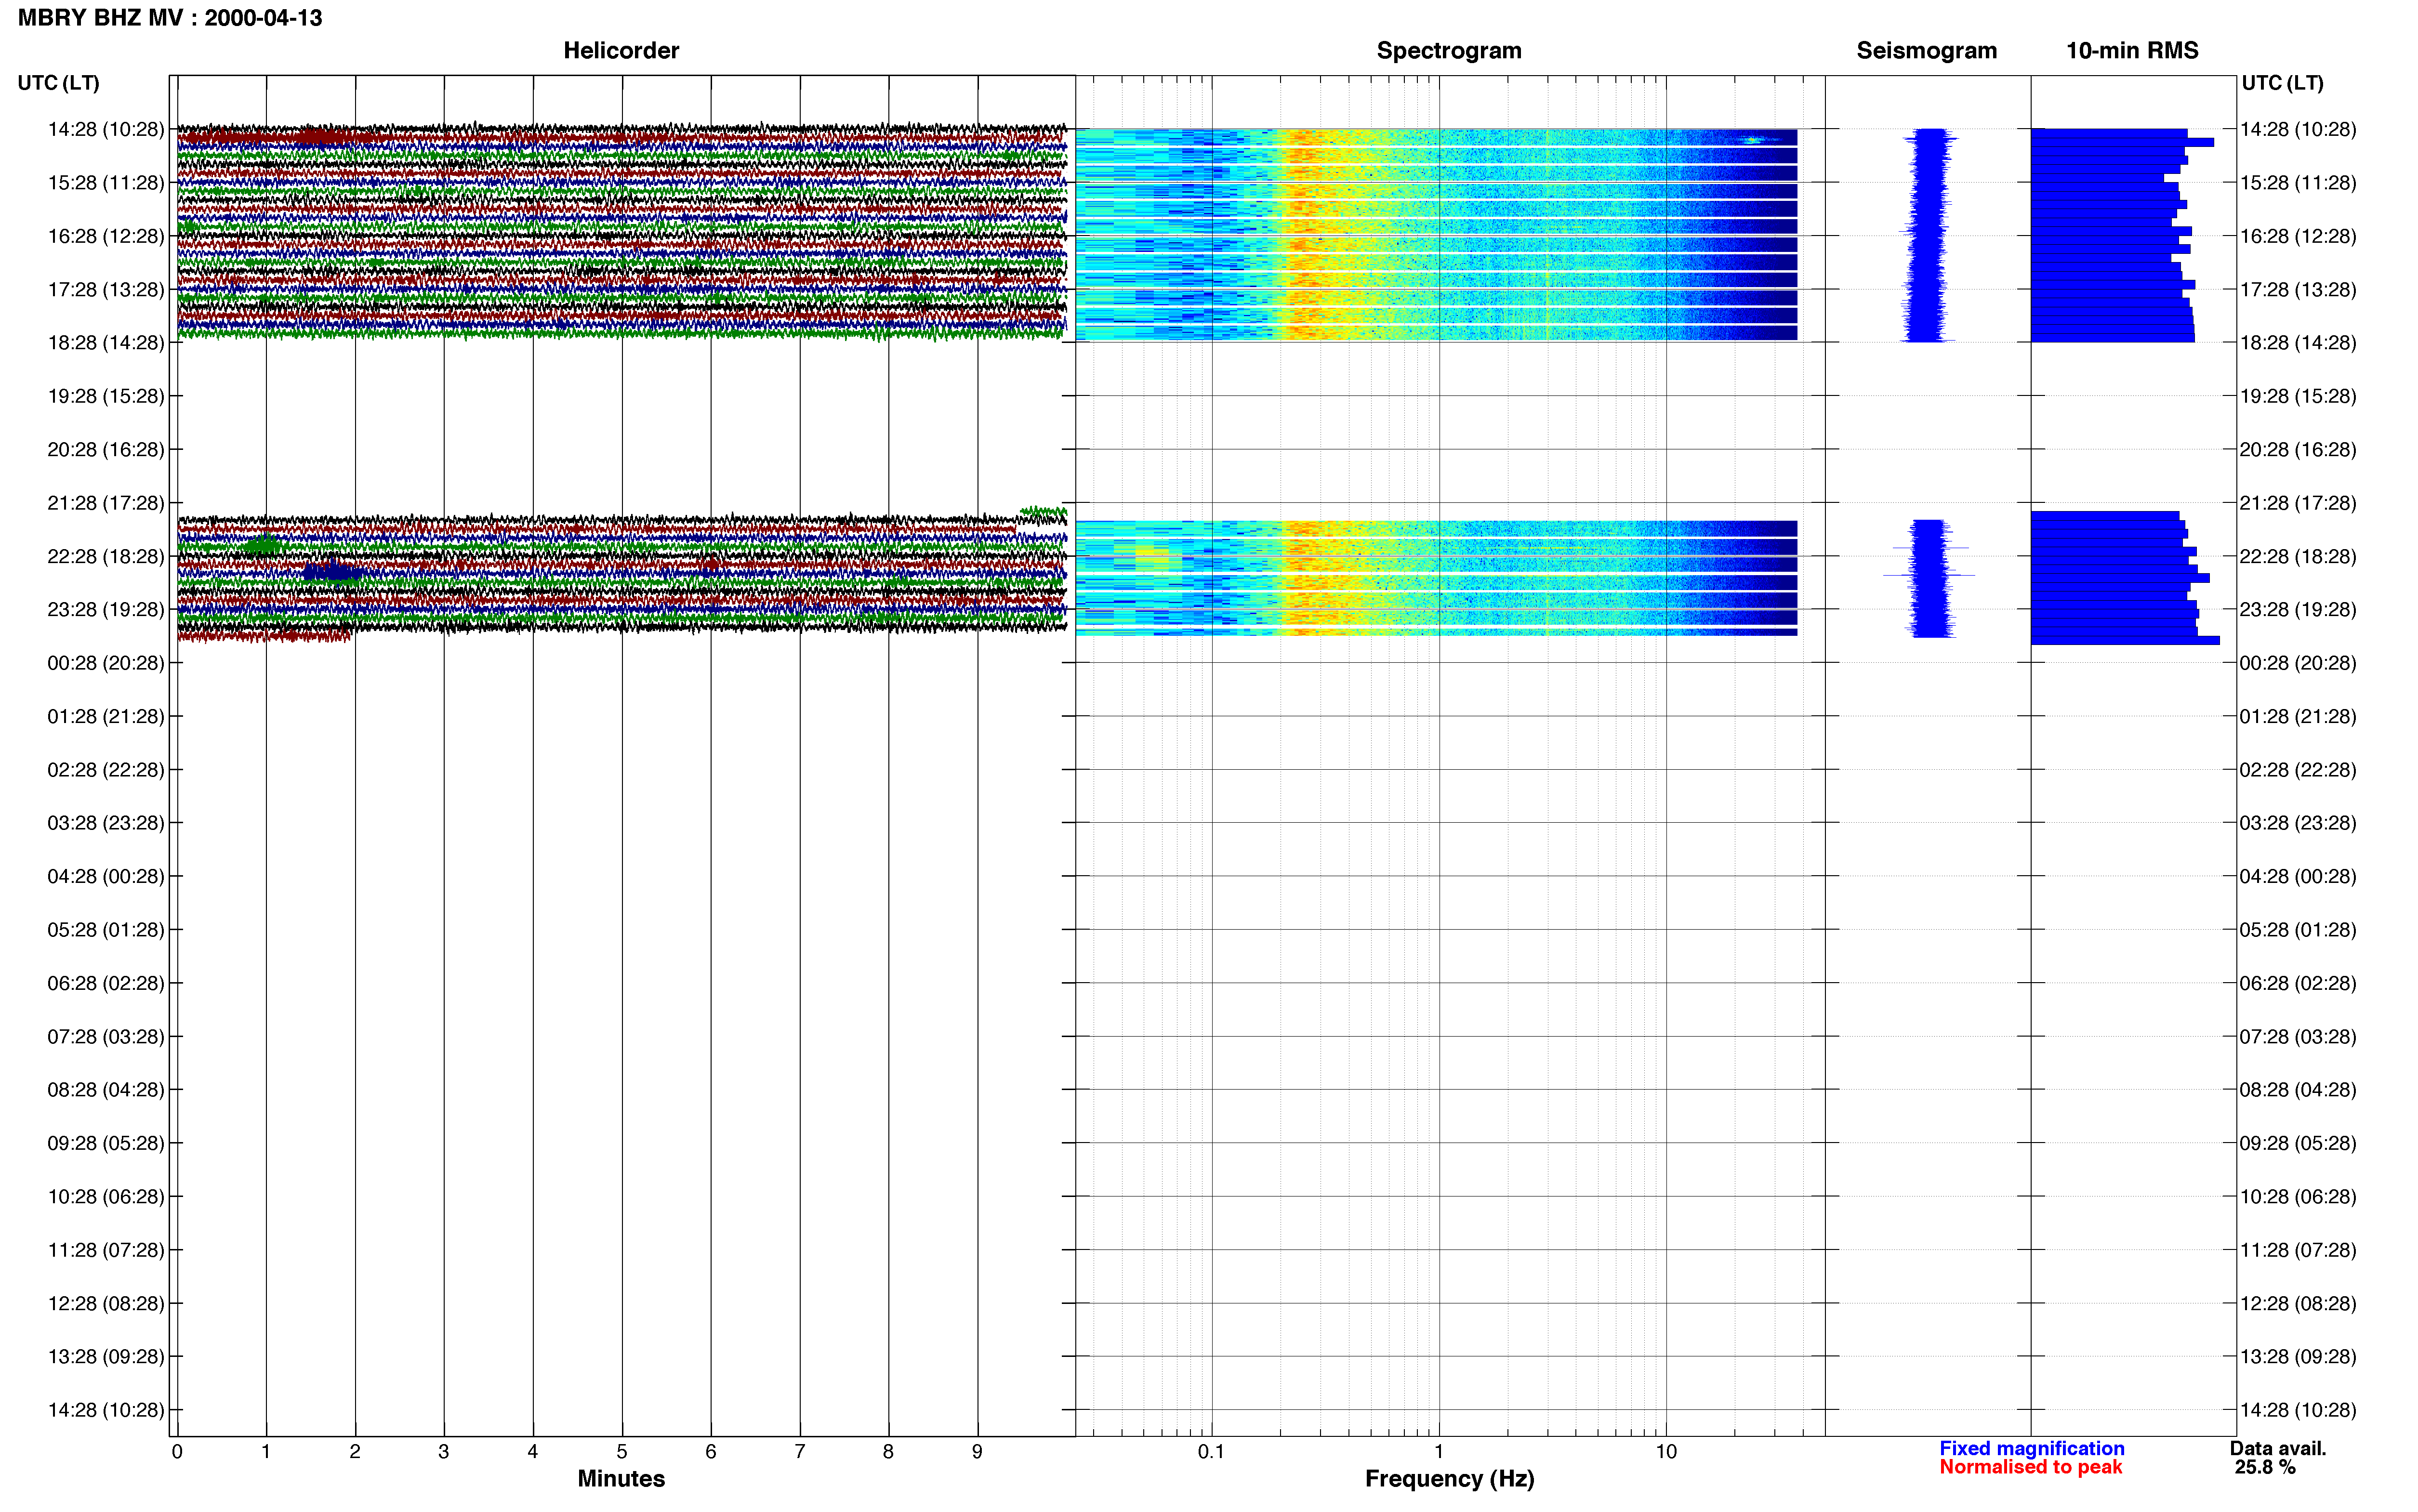Click the 'Minutes' axis label under the helicorder
The image size is (2418, 1512).
621,1478
